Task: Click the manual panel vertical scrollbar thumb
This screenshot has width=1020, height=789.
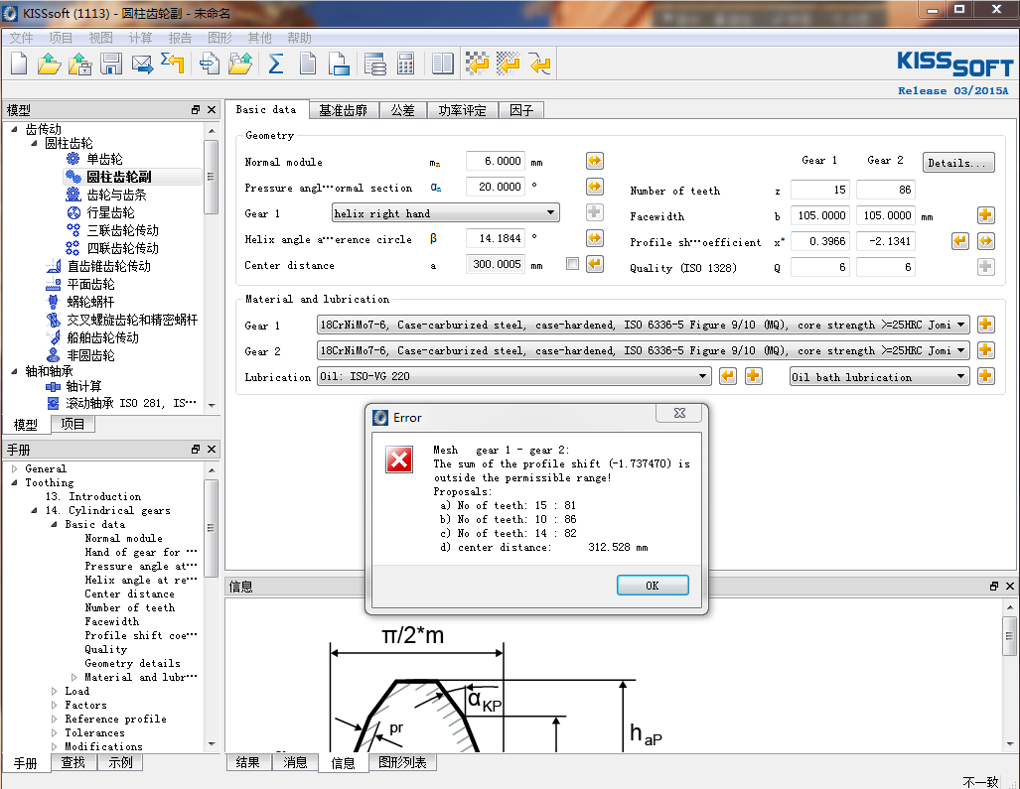Action: tap(211, 528)
